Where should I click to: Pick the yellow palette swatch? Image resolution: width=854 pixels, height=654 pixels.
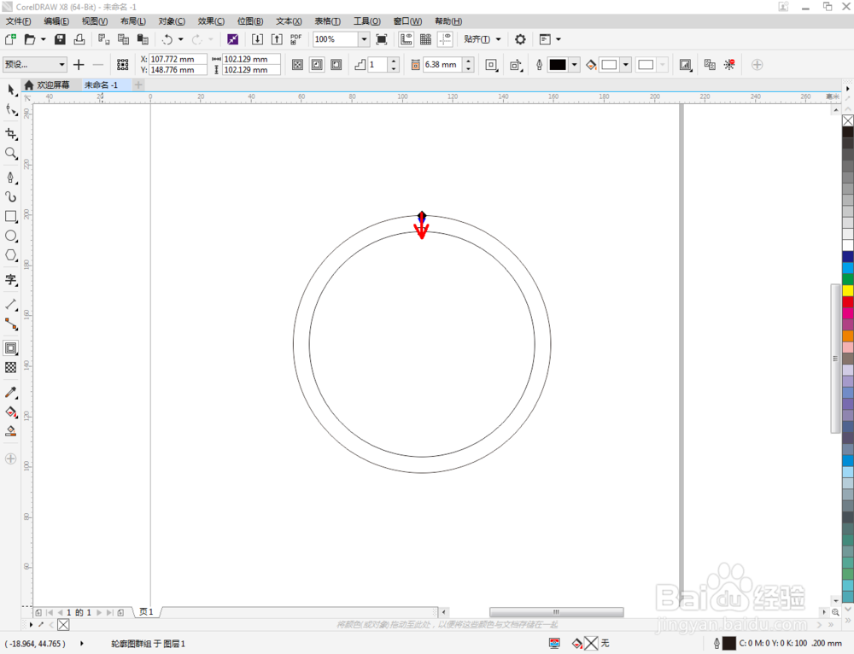pyautogui.click(x=848, y=290)
